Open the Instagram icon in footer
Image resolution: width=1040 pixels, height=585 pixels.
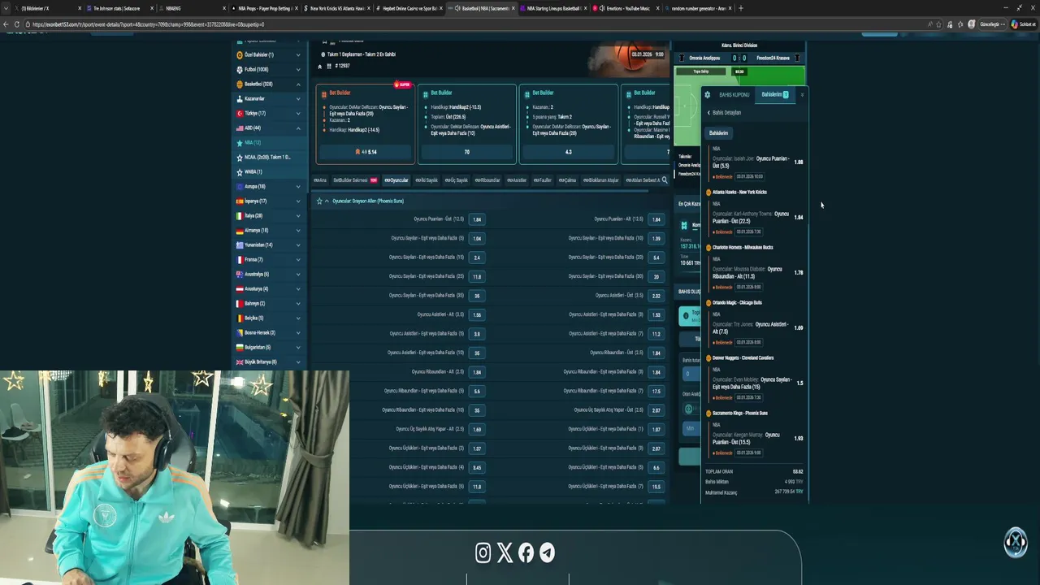pyautogui.click(x=483, y=553)
